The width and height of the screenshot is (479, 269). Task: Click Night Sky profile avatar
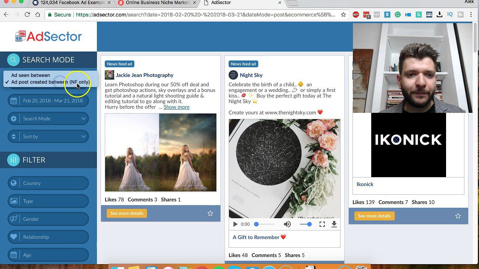(x=233, y=75)
